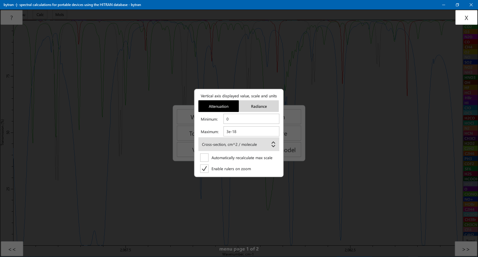Click the NO2 molecule label
Screen dimensions: 478x257
tap(470, 67)
